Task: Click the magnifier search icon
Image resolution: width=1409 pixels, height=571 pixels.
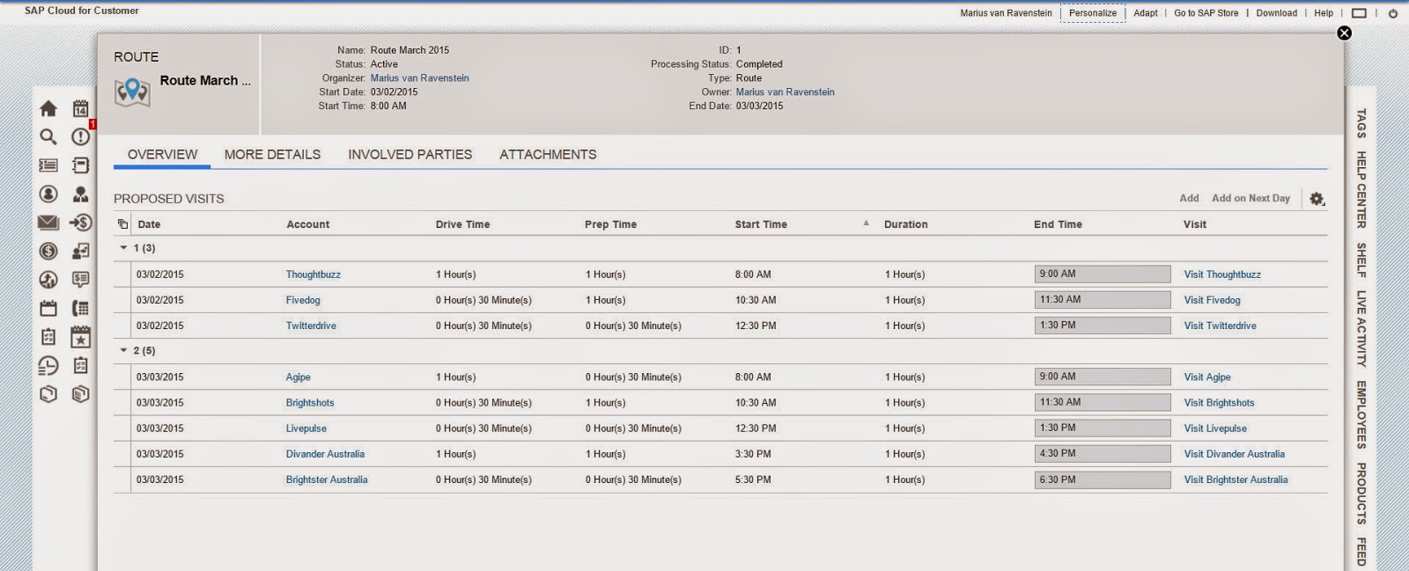Action: [x=48, y=136]
